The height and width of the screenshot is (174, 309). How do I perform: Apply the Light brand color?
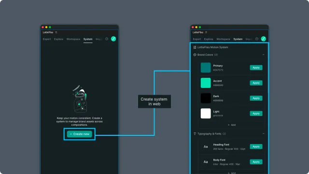click(256, 114)
